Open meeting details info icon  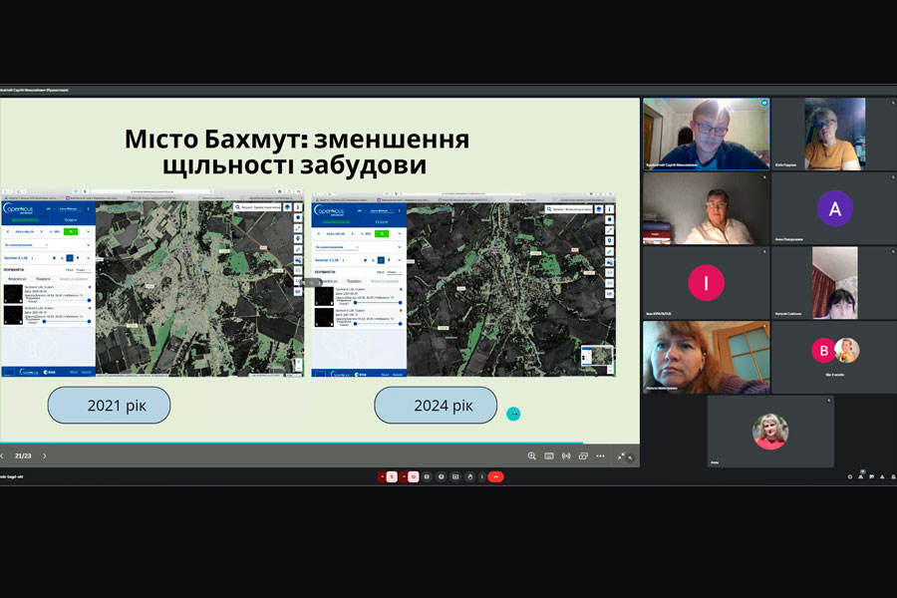850,476
